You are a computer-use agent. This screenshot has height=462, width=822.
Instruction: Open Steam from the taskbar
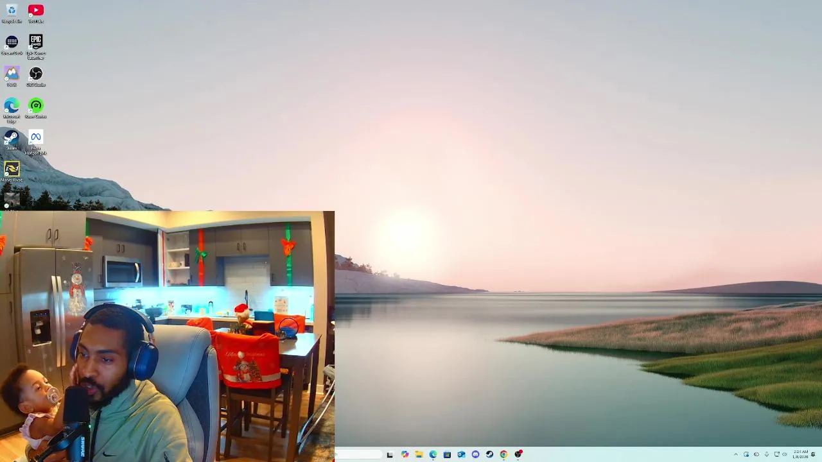(489, 454)
